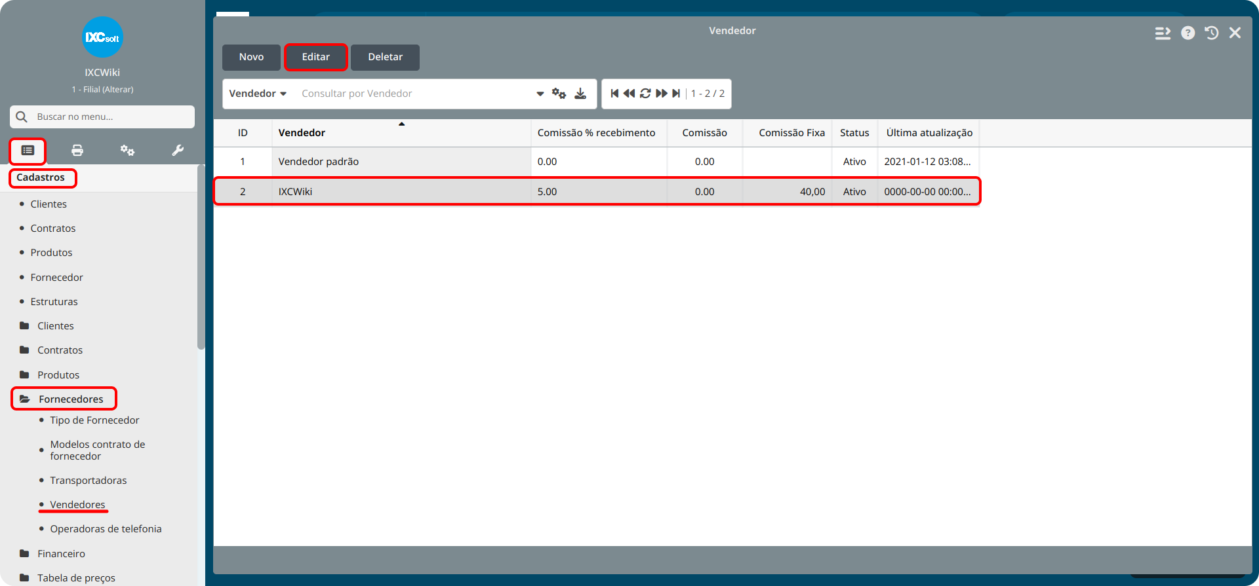This screenshot has width=1259, height=586.
Task: Open Produtos bullet menu item
Action: coord(51,253)
